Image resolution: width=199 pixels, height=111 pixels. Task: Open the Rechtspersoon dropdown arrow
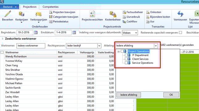click(x=99, y=46)
